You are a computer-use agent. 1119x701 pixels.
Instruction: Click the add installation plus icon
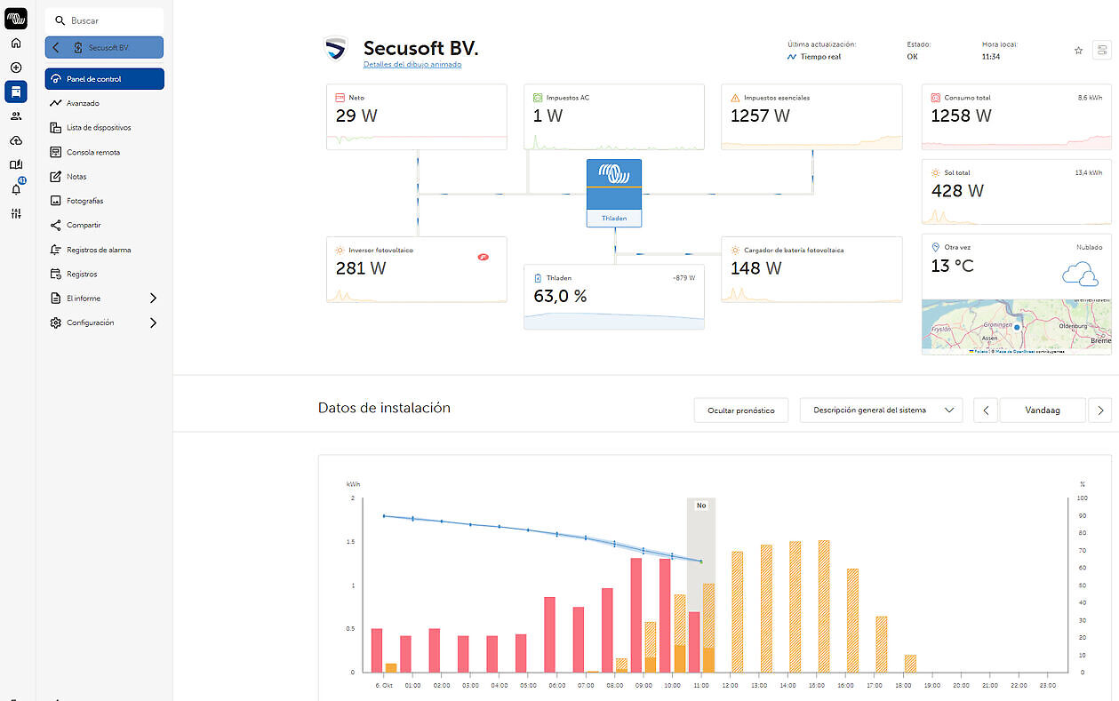[x=16, y=68]
